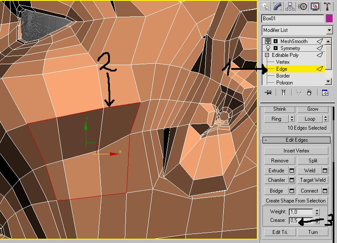Screen dimensions: 337x243
Task: Open Chamfer settings box icon
Action: coord(292,180)
